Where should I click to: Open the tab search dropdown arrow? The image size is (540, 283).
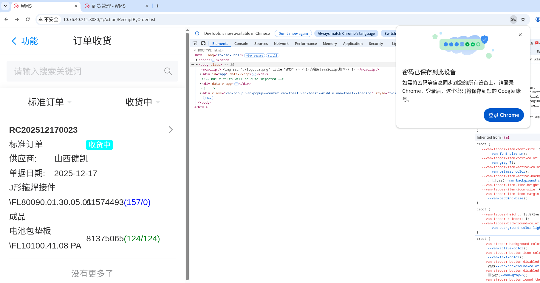[x=5, y=6]
